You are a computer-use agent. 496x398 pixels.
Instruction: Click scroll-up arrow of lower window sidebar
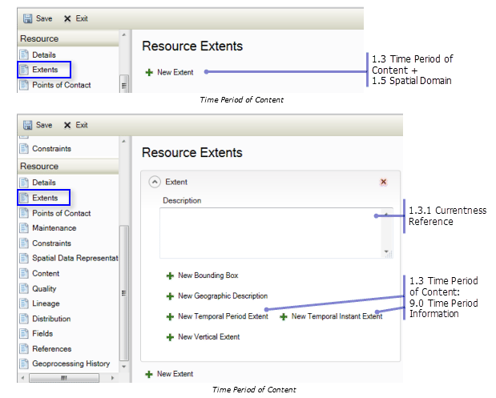point(124,141)
